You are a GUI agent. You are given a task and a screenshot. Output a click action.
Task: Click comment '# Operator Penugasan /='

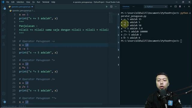click(37, 79)
